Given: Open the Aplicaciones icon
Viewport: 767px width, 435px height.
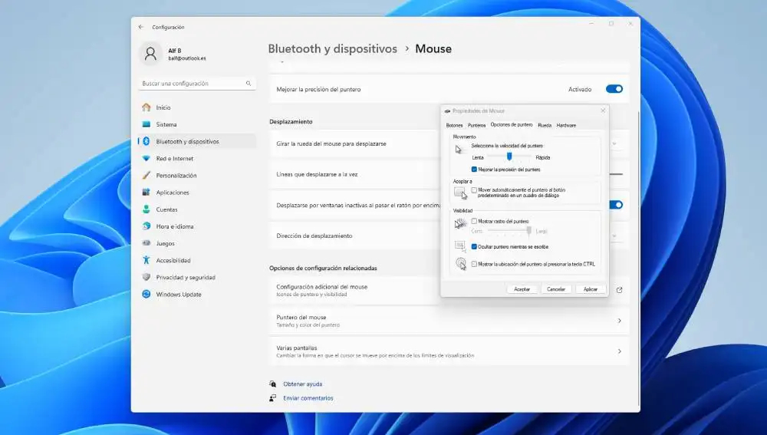Looking at the screenshot, I should pyautogui.click(x=146, y=193).
